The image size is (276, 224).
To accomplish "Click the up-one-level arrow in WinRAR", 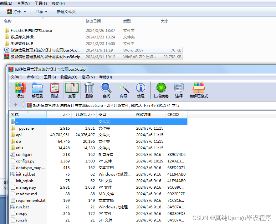I will click(x=15, y=105).
